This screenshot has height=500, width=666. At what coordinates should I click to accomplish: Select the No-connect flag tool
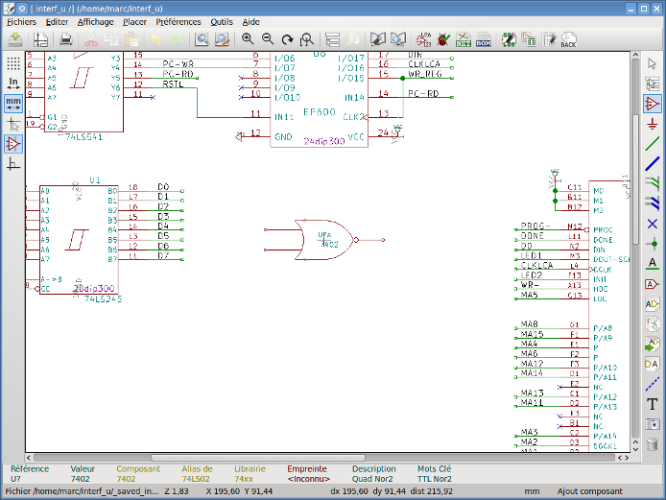(x=653, y=223)
